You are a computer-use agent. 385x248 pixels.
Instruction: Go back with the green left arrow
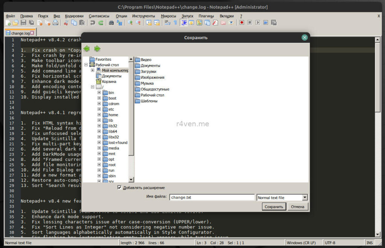87,49
